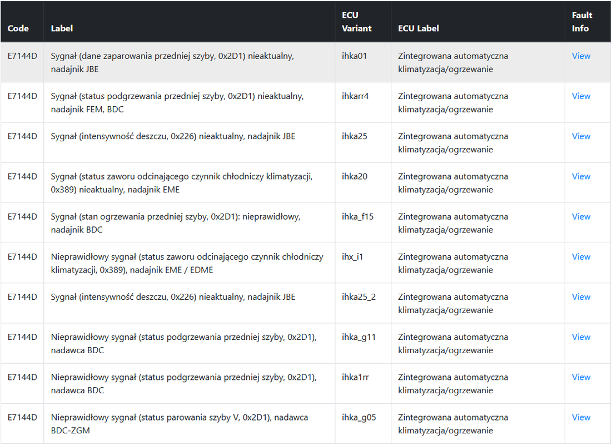Open View link for ihka25_2 row
This screenshot has height=445, width=612.
tap(581, 297)
